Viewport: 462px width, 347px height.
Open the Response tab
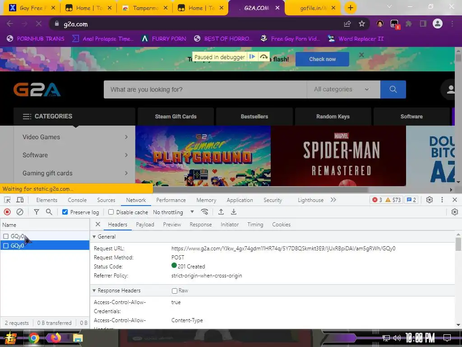click(201, 225)
